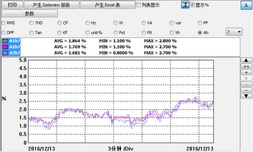Image resolution: width=253 pixels, height=152 pixels.
Task: Select the CF radio button
Action: coord(59,23)
